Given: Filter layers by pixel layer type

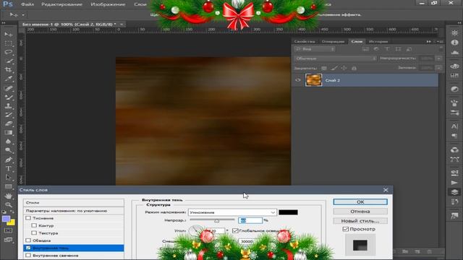Looking at the screenshot, I should [365, 49].
